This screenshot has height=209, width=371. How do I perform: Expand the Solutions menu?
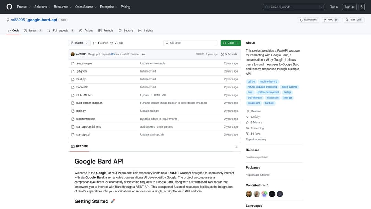42,7
